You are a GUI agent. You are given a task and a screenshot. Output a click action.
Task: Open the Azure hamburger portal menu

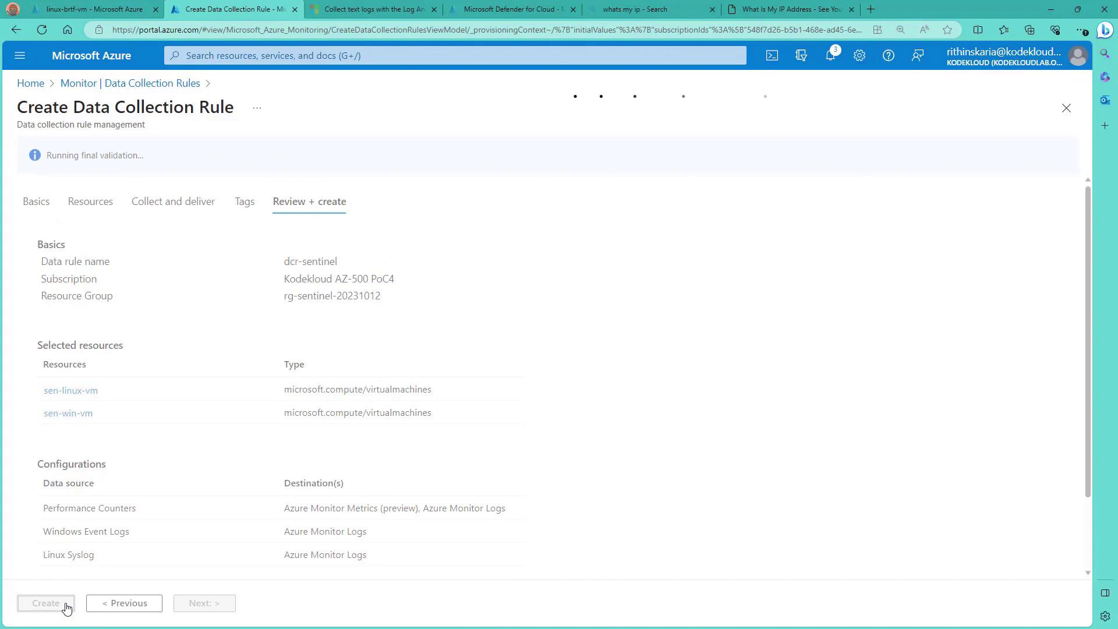coord(20,56)
